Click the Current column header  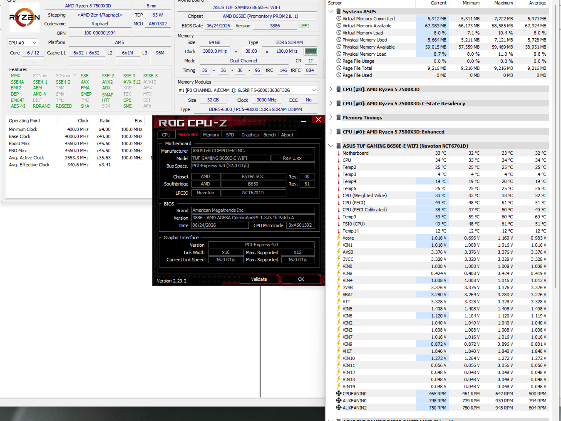[x=432, y=3]
